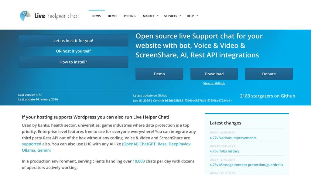Click the 'Latest changes' heading
The width and height of the screenshot is (311, 175).
(x=225, y=123)
